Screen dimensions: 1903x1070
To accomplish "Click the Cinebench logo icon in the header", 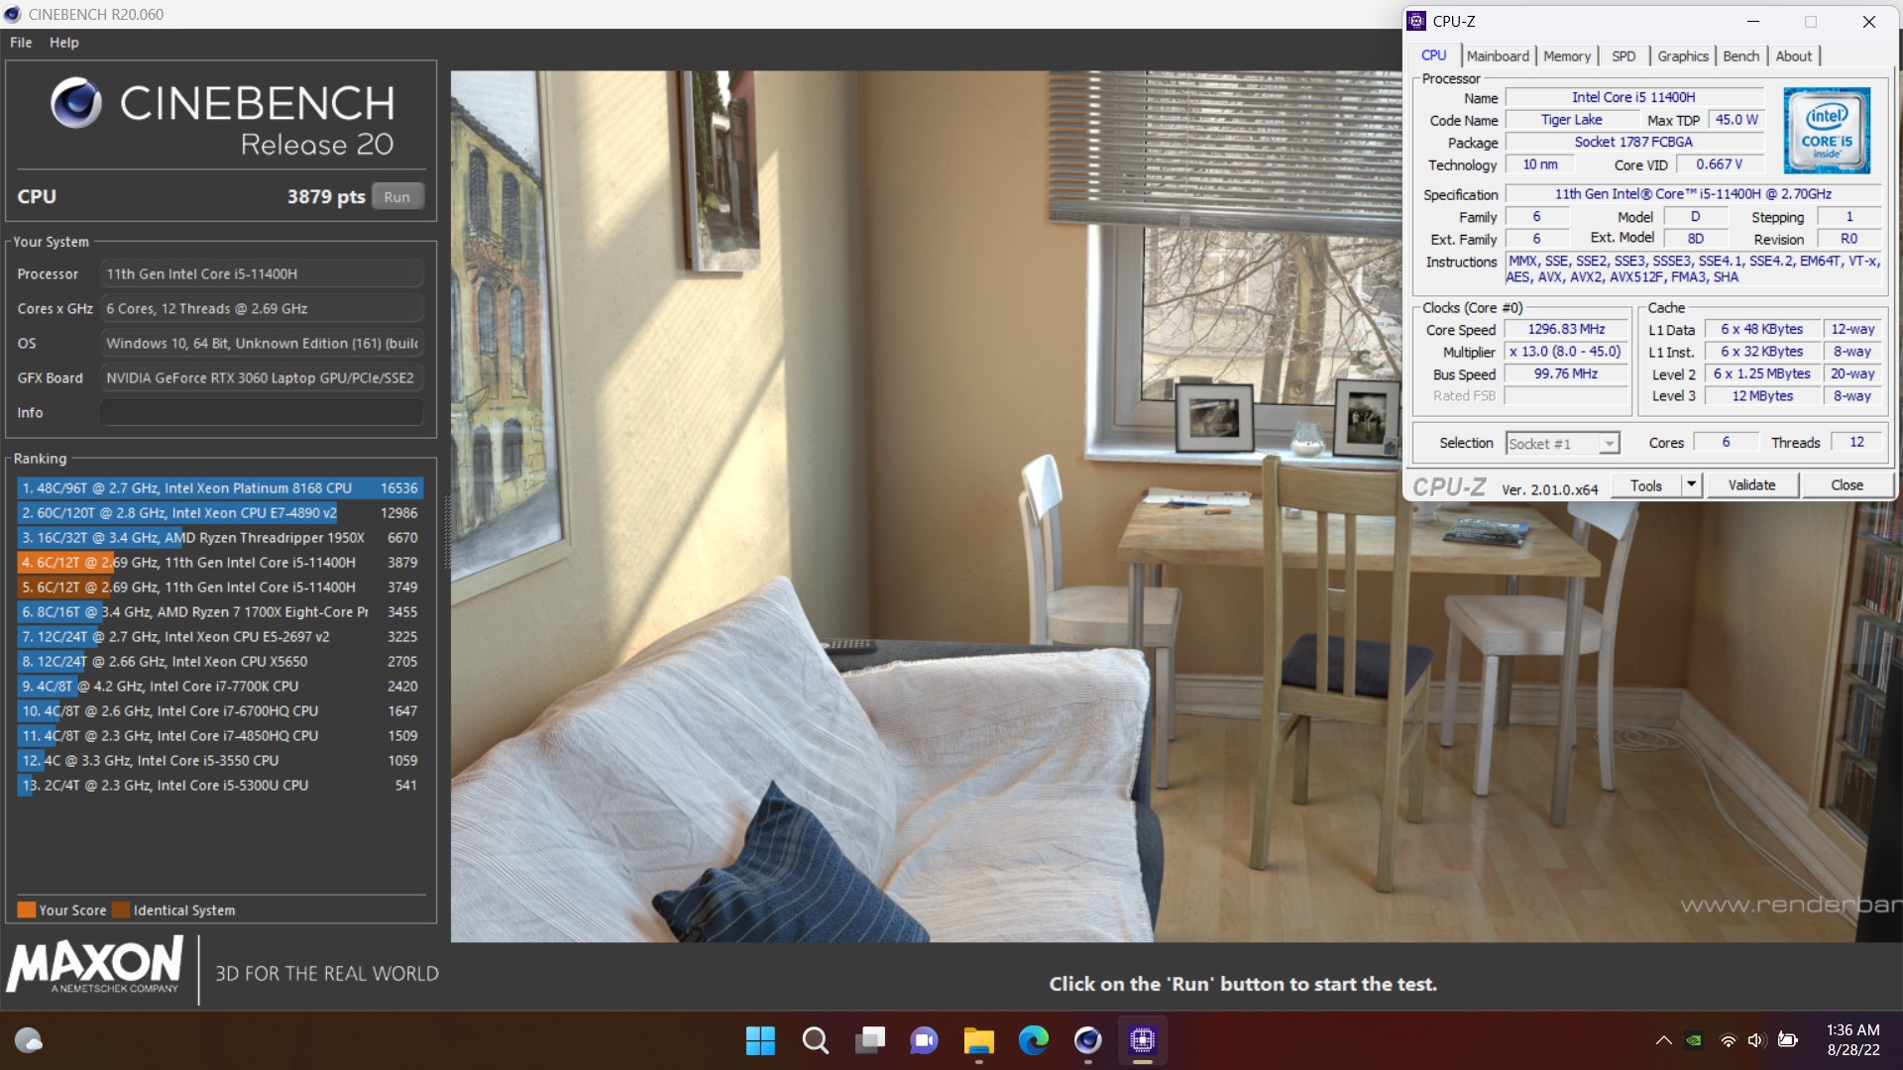I will pos(76,103).
